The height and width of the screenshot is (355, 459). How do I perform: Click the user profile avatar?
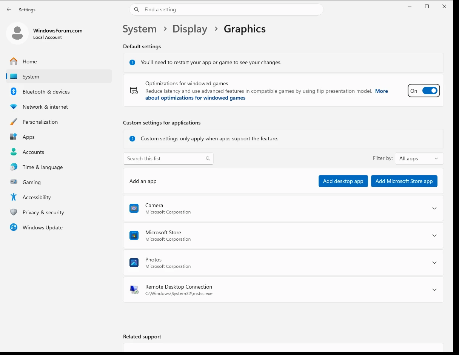tap(17, 33)
